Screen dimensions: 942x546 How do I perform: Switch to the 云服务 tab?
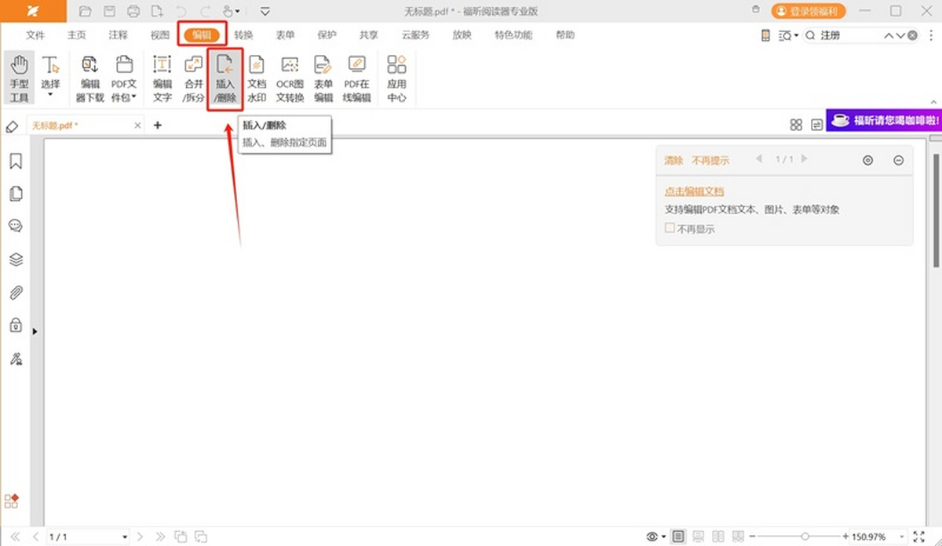coord(415,35)
